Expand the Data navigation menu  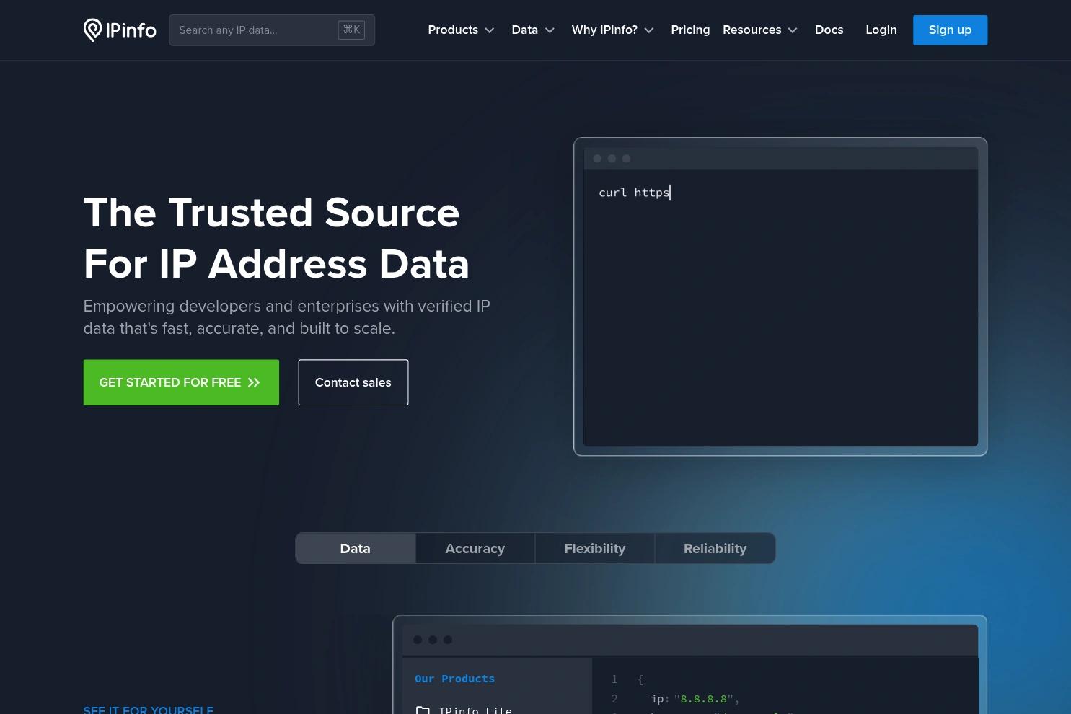pos(533,30)
